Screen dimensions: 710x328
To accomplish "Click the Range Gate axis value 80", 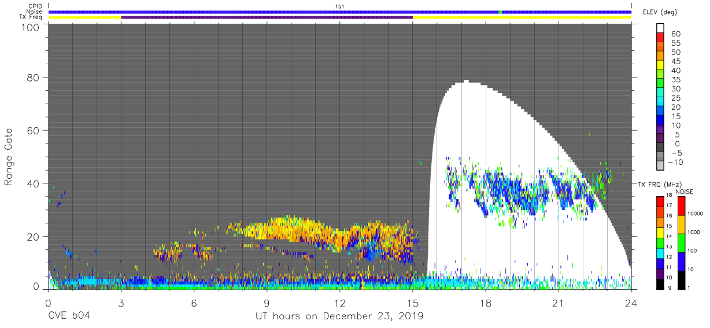I will pyautogui.click(x=34, y=78).
